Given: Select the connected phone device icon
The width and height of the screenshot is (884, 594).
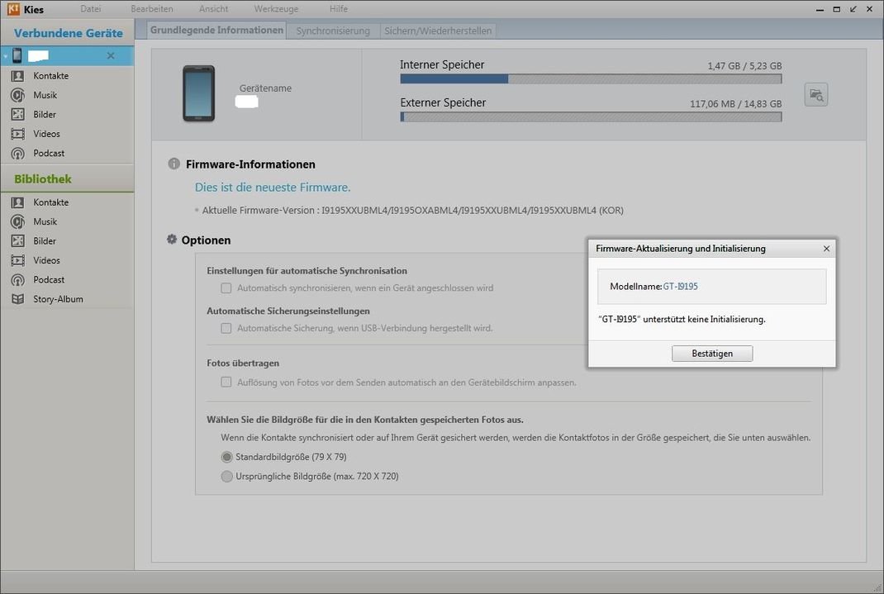Looking at the screenshot, I should tap(17, 55).
